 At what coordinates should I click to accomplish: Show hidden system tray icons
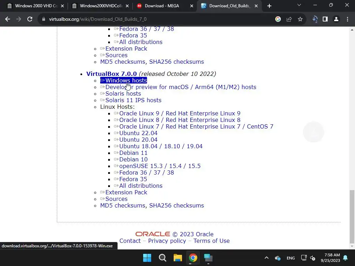click(267, 258)
